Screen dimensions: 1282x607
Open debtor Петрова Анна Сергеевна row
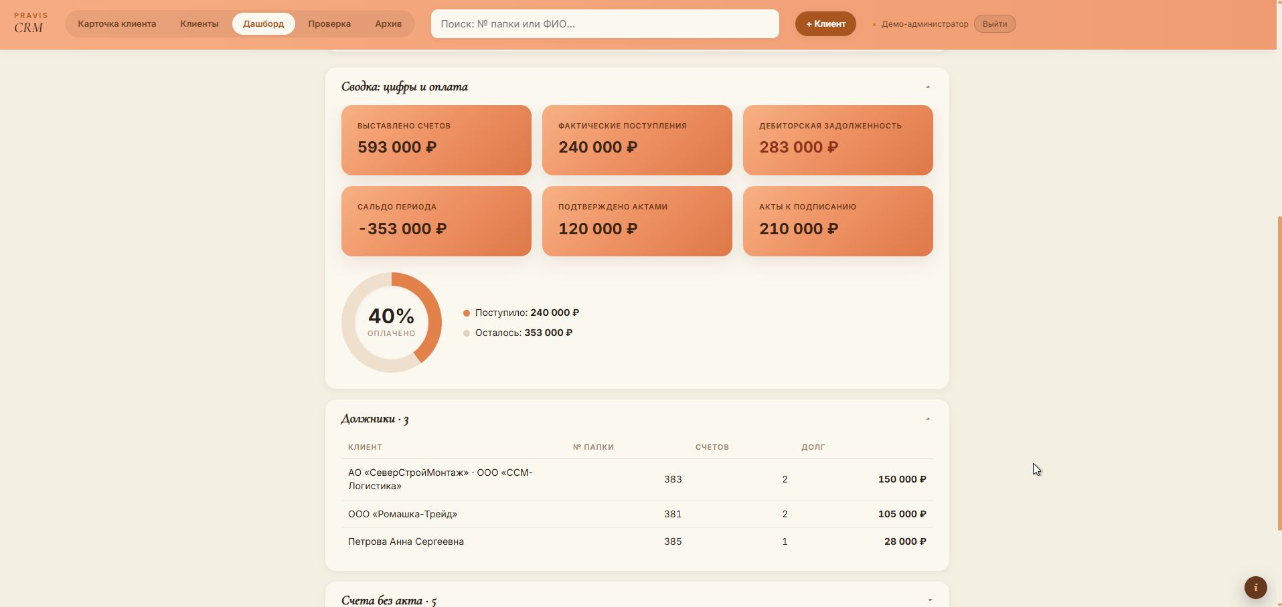[x=637, y=541]
